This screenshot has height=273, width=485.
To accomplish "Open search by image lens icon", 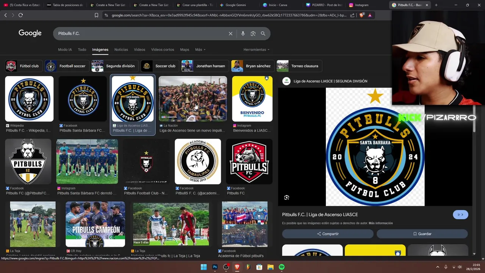I will coord(253,34).
